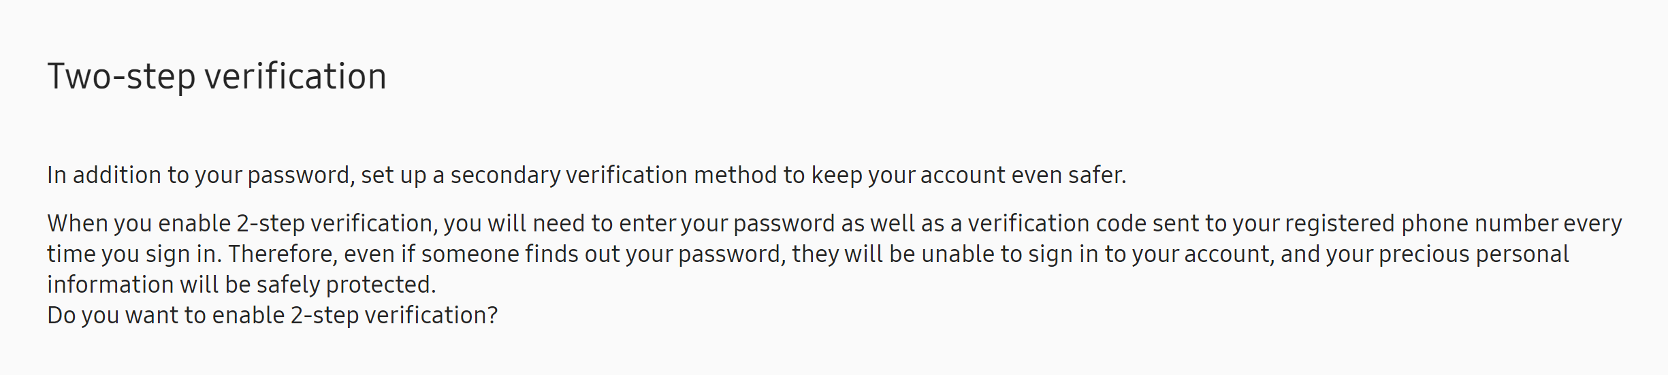The image size is (1668, 375).
Task: Click the question "Do you want to enable 2-step verification?"
Action: click(272, 316)
